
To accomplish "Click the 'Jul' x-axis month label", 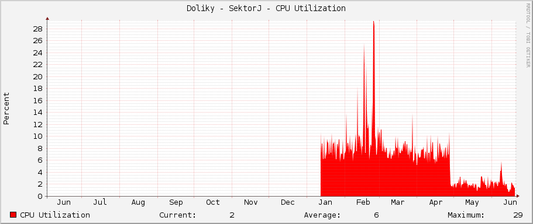I will pyautogui.click(x=100, y=202).
